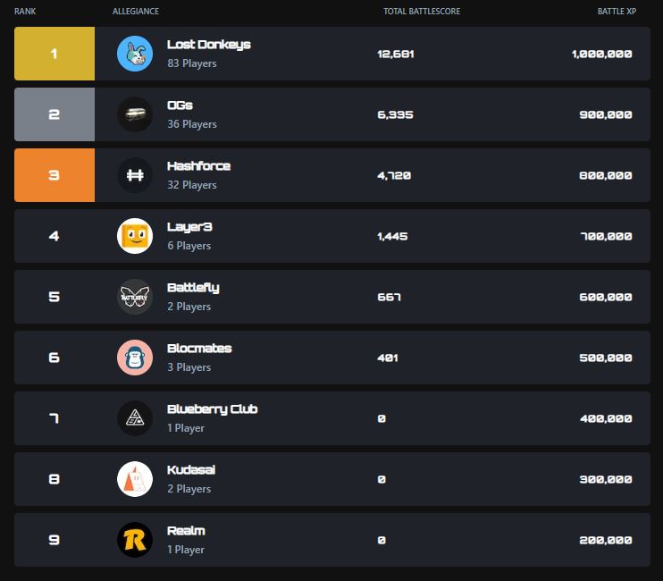The width and height of the screenshot is (663, 581).
Task: Click Blueberry Club's battlescore of 0
Action: (382, 418)
